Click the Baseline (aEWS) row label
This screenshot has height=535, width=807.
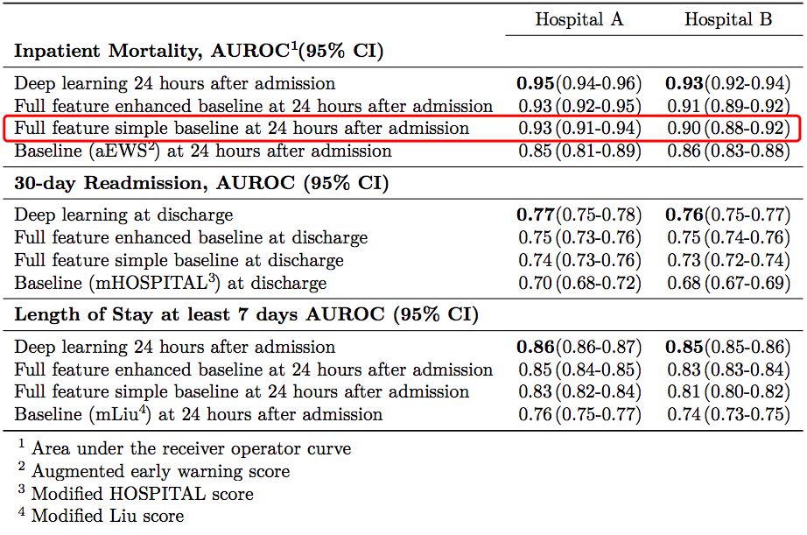click(203, 151)
